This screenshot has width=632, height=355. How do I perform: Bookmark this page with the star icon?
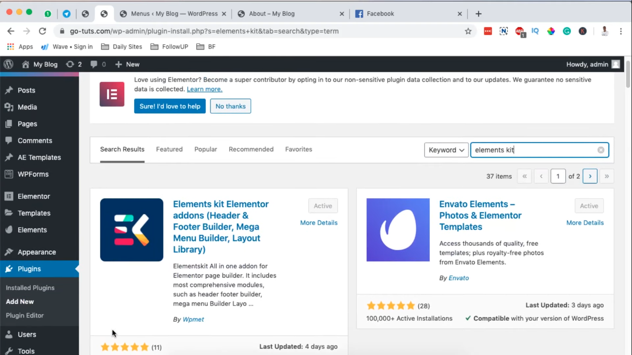click(468, 31)
